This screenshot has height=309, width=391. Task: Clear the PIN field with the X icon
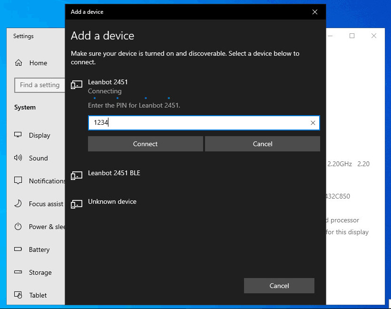pos(313,123)
